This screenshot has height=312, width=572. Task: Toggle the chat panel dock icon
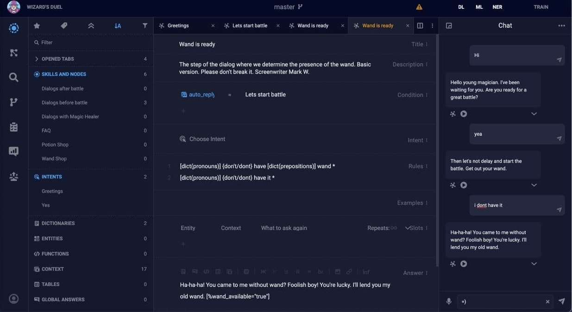pyautogui.click(x=449, y=26)
